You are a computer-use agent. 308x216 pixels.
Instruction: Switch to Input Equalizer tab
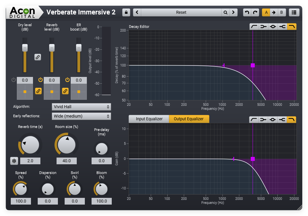click(149, 119)
